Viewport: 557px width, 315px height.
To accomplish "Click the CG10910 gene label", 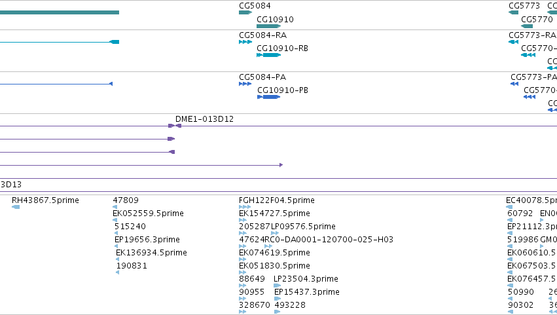I will pos(275,20).
